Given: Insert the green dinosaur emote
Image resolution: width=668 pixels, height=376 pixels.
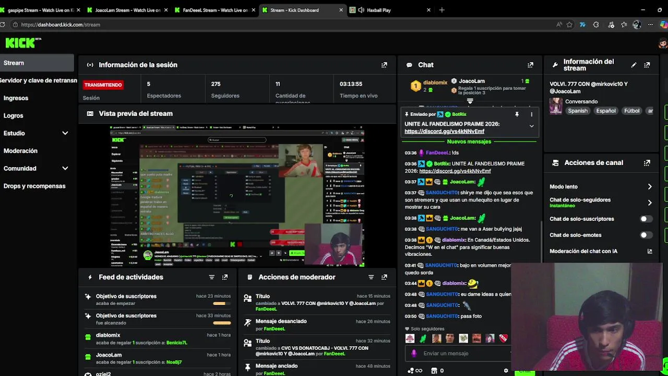Looking at the screenshot, I should (423, 338).
